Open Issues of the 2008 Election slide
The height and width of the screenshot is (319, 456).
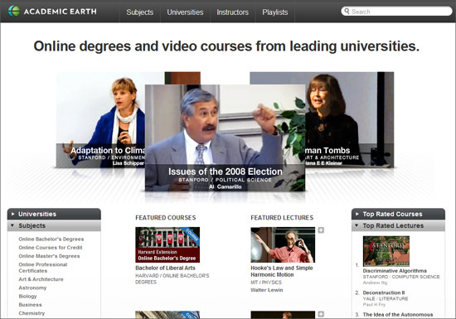click(225, 138)
